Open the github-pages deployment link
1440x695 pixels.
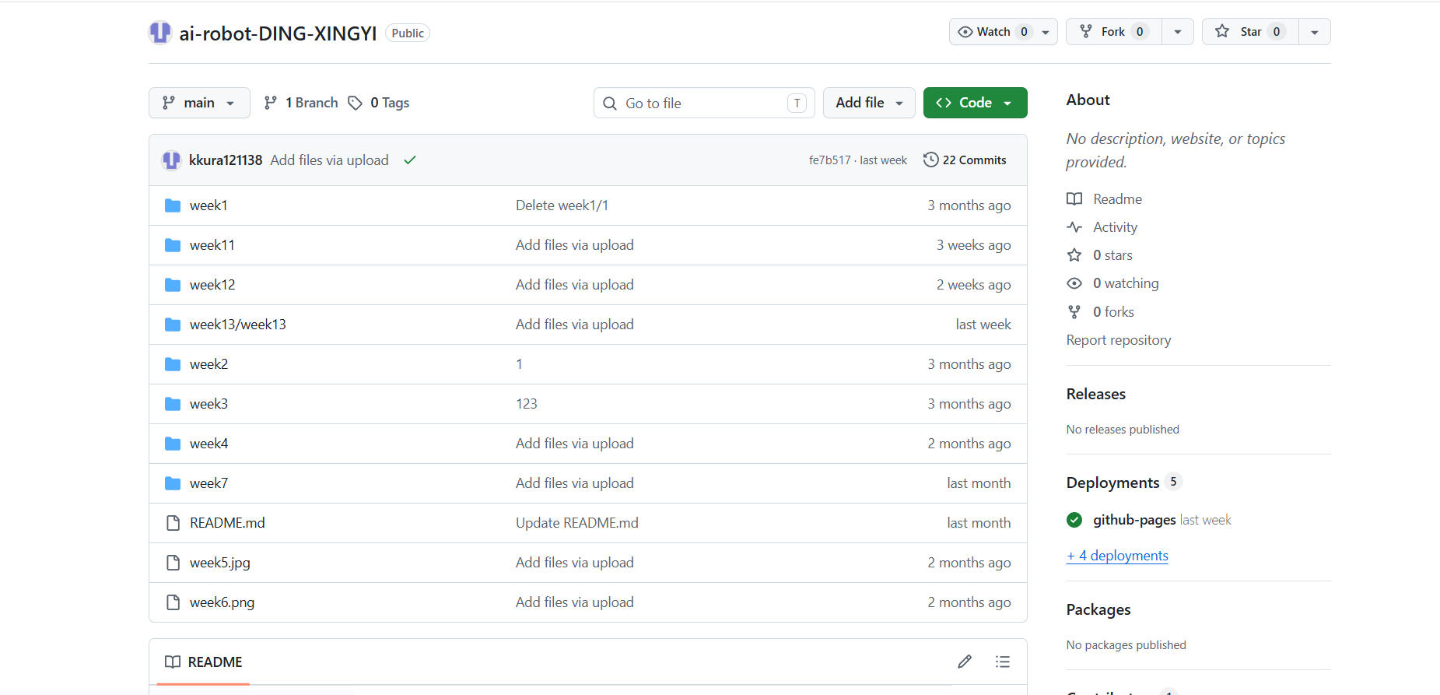[x=1134, y=520]
